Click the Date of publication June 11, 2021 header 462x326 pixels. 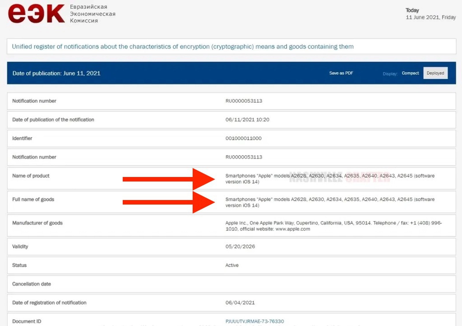coord(56,73)
